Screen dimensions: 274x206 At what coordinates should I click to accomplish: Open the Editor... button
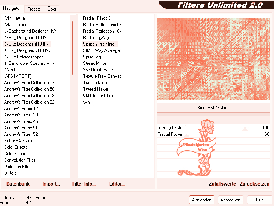coord(117,184)
